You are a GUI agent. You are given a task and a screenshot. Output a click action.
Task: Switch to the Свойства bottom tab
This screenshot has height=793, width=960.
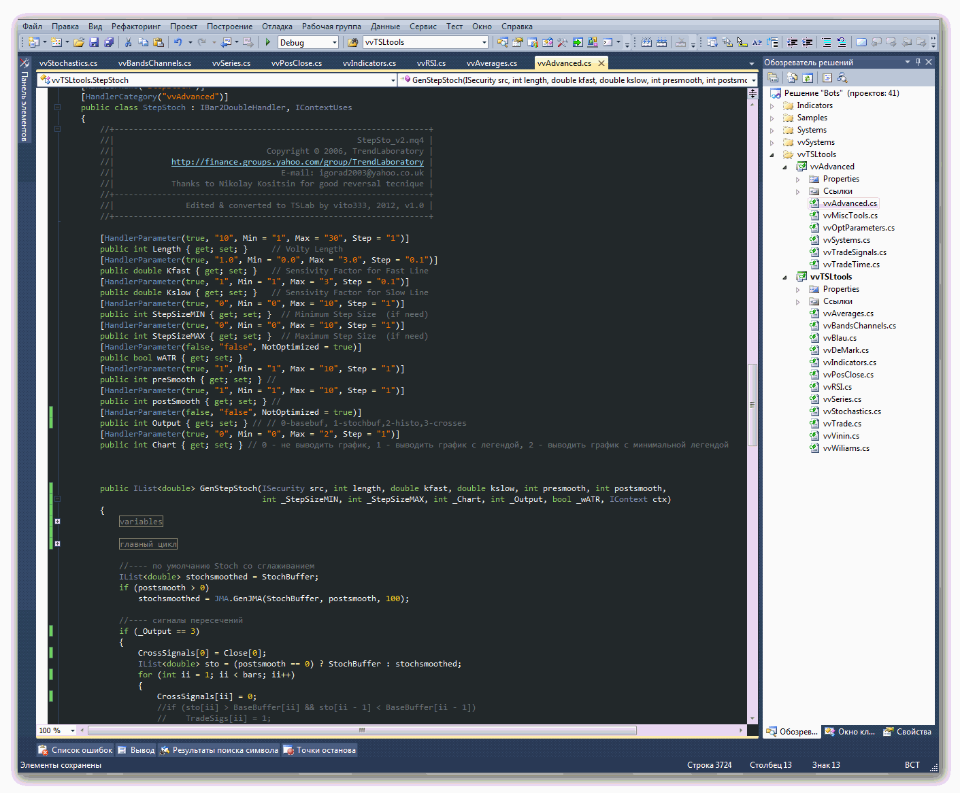908,732
